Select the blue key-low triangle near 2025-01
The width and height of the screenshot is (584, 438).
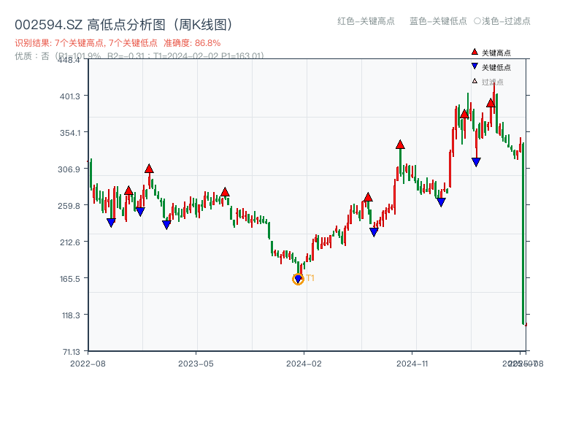tap(441, 202)
